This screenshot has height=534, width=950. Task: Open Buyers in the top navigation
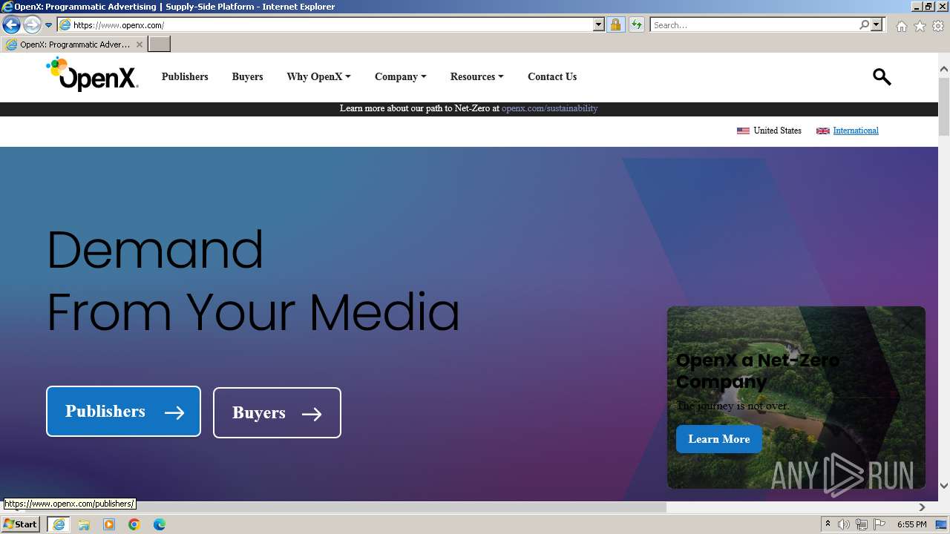point(247,76)
